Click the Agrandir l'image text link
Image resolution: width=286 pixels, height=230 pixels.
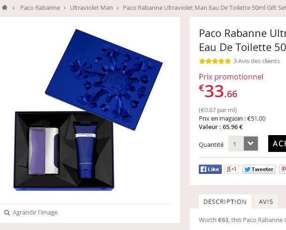click(x=35, y=213)
